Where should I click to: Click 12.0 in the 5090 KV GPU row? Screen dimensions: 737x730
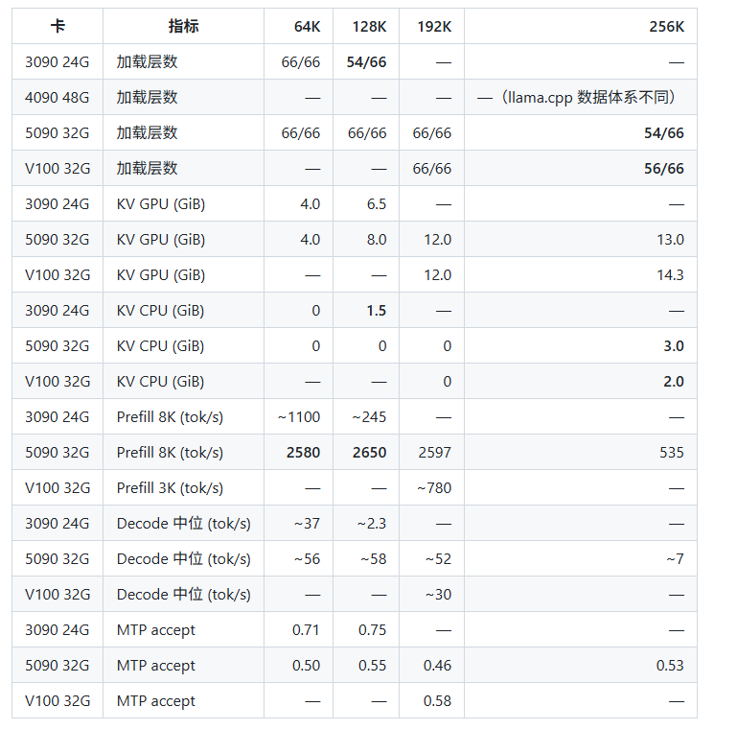438,240
